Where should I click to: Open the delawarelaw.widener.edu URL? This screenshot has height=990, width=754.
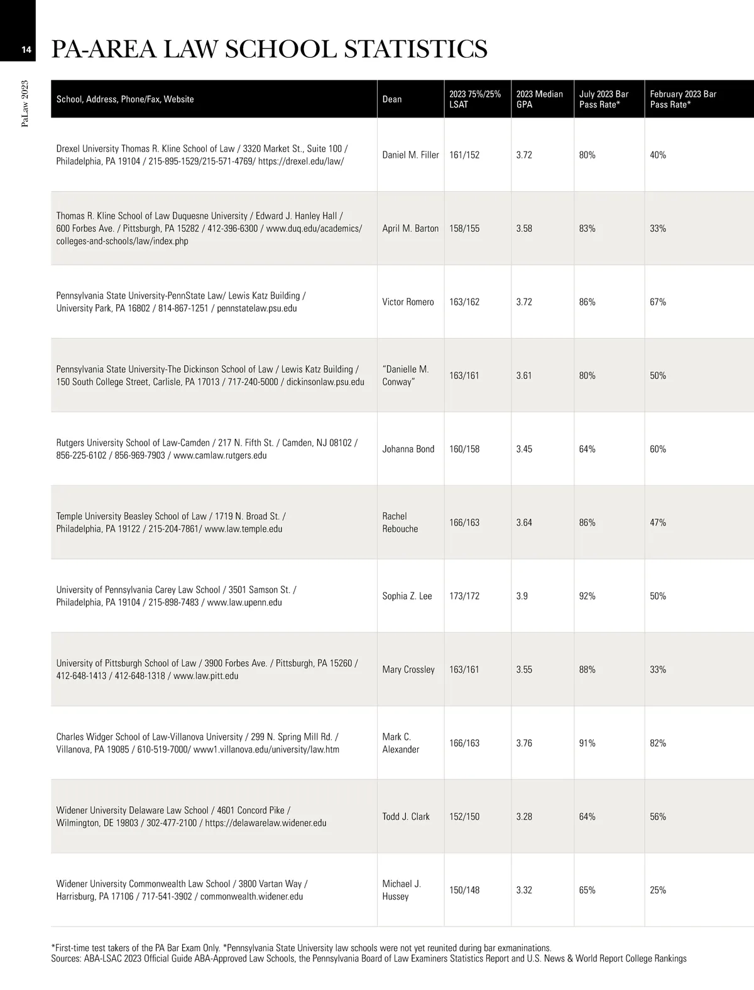[x=265, y=823]
